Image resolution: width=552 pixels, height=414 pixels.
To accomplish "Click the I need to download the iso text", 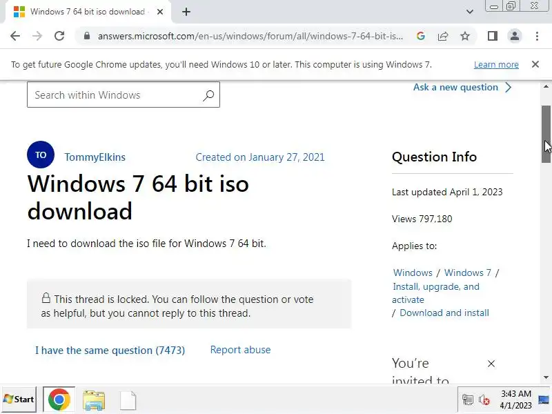I will pyautogui.click(x=146, y=244).
